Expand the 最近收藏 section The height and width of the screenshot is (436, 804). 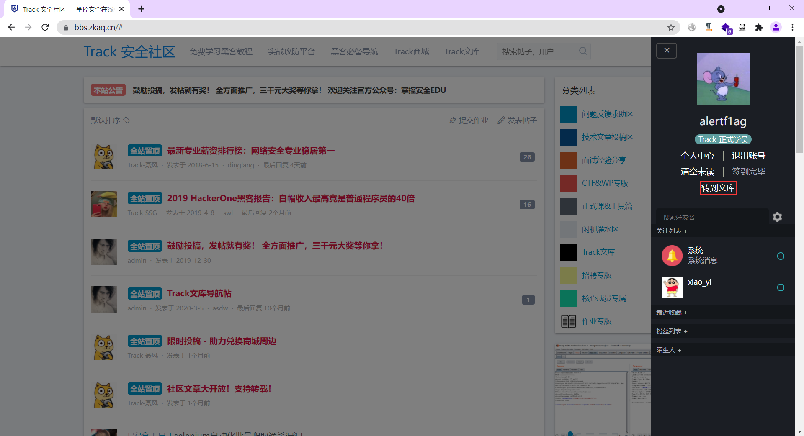coord(672,313)
